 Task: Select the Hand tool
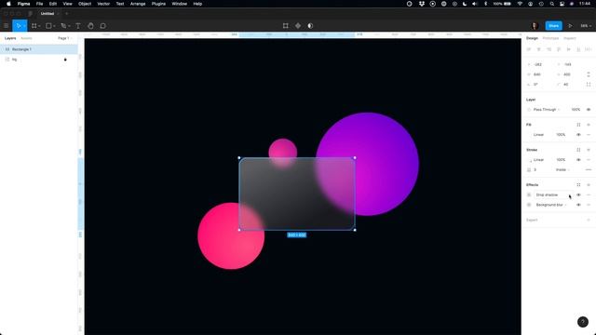[x=90, y=26]
